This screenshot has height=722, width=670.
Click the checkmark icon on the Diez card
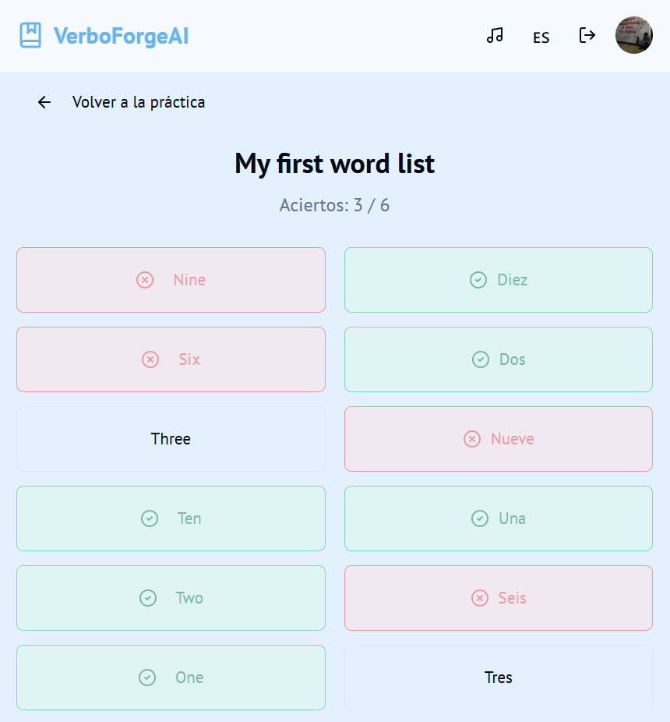[477, 280]
